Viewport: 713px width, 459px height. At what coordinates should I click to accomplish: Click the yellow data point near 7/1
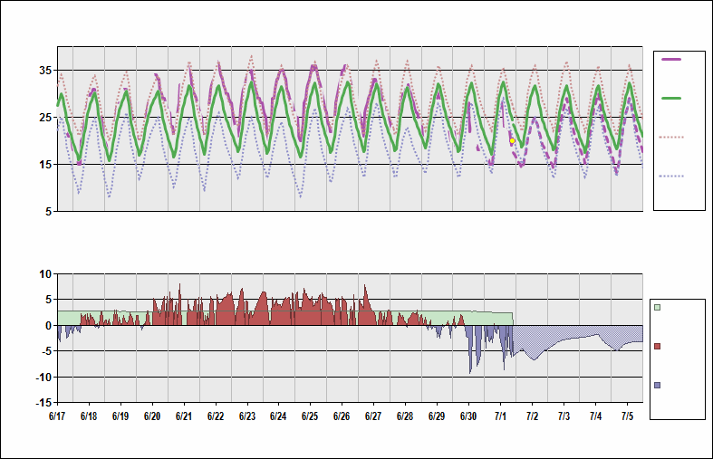pyautogui.click(x=512, y=141)
